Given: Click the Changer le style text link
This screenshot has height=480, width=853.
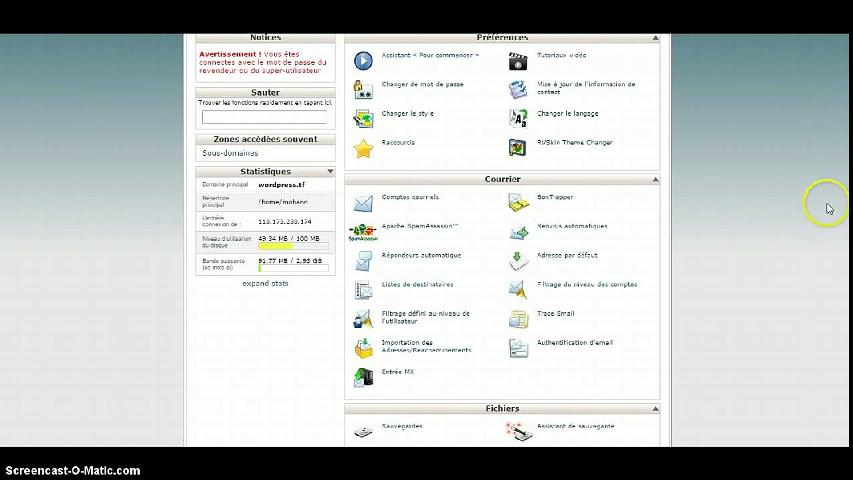Looking at the screenshot, I should tap(408, 114).
